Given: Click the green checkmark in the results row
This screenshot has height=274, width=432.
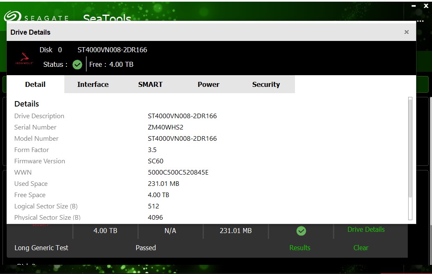Looking at the screenshot, I should [x=301, y=231].
